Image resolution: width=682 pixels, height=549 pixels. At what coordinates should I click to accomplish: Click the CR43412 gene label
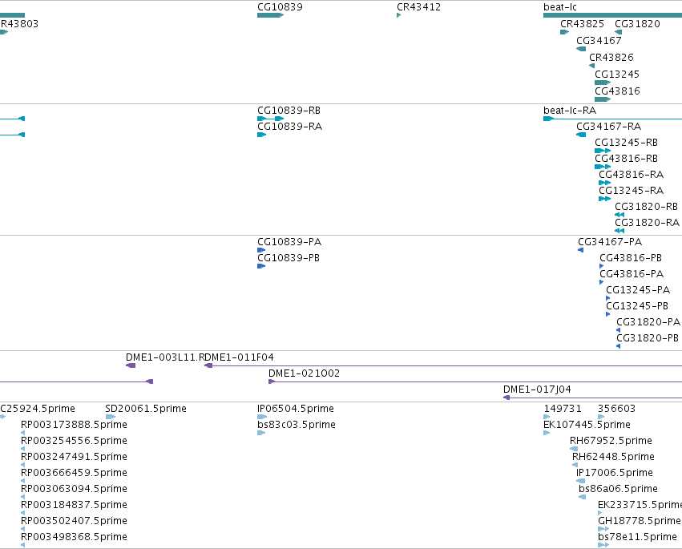click(x=418, y=7)
